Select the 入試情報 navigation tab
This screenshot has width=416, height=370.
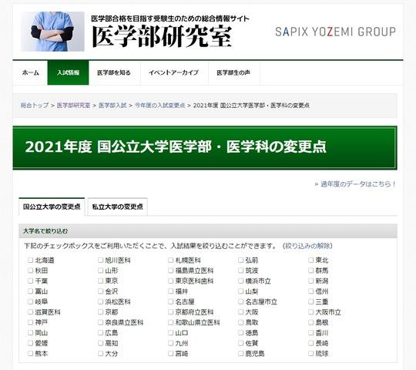pos(69,72)
